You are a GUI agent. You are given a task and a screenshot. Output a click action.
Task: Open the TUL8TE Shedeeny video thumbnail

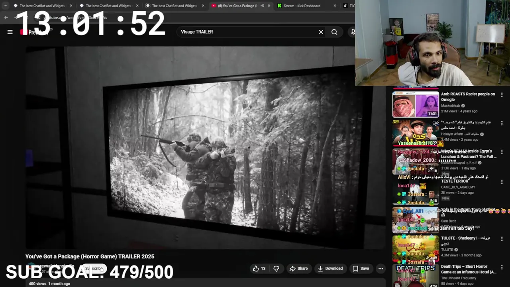coord(416,248)
